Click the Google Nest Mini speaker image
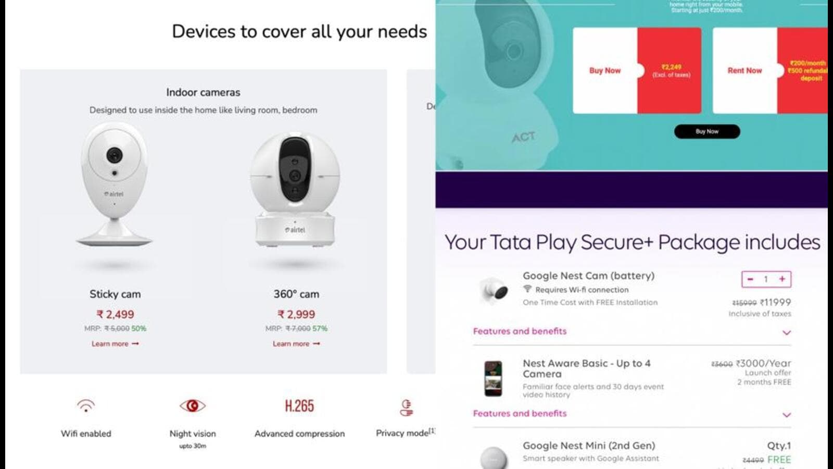 coord(494,458)
